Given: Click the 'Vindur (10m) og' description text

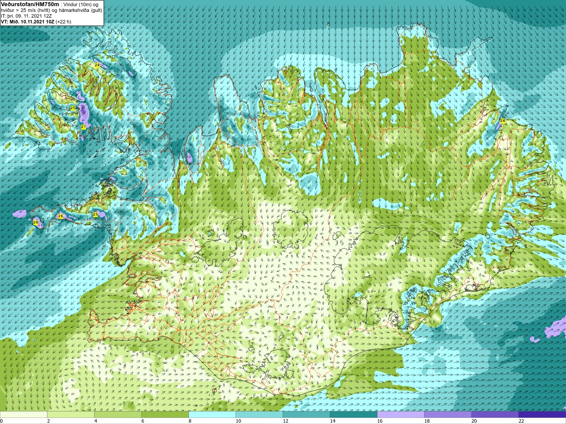Looking at the screenshot, I should [81, 4].
